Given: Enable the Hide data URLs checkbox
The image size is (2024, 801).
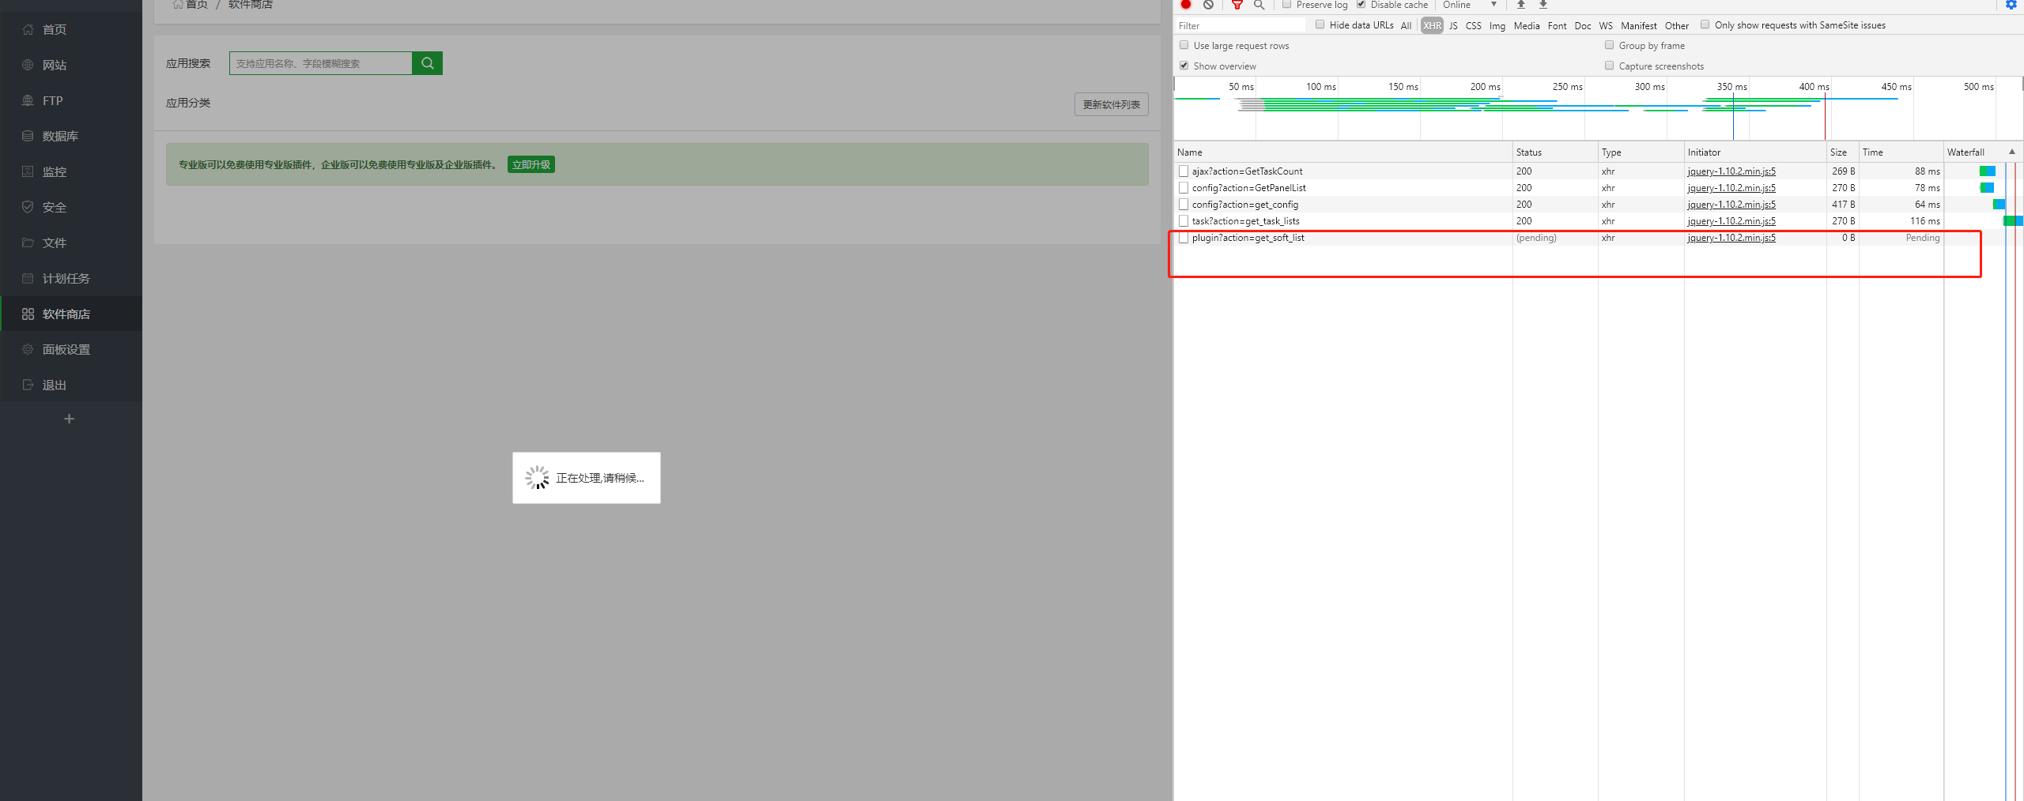Looking at the screenshot, I should coord(1320,24).
